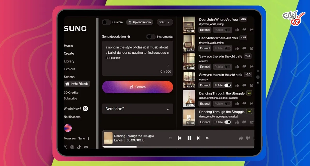Click the Subscribe link in sidebar
This screenshot has width=310, height=166.
(71, 98)
